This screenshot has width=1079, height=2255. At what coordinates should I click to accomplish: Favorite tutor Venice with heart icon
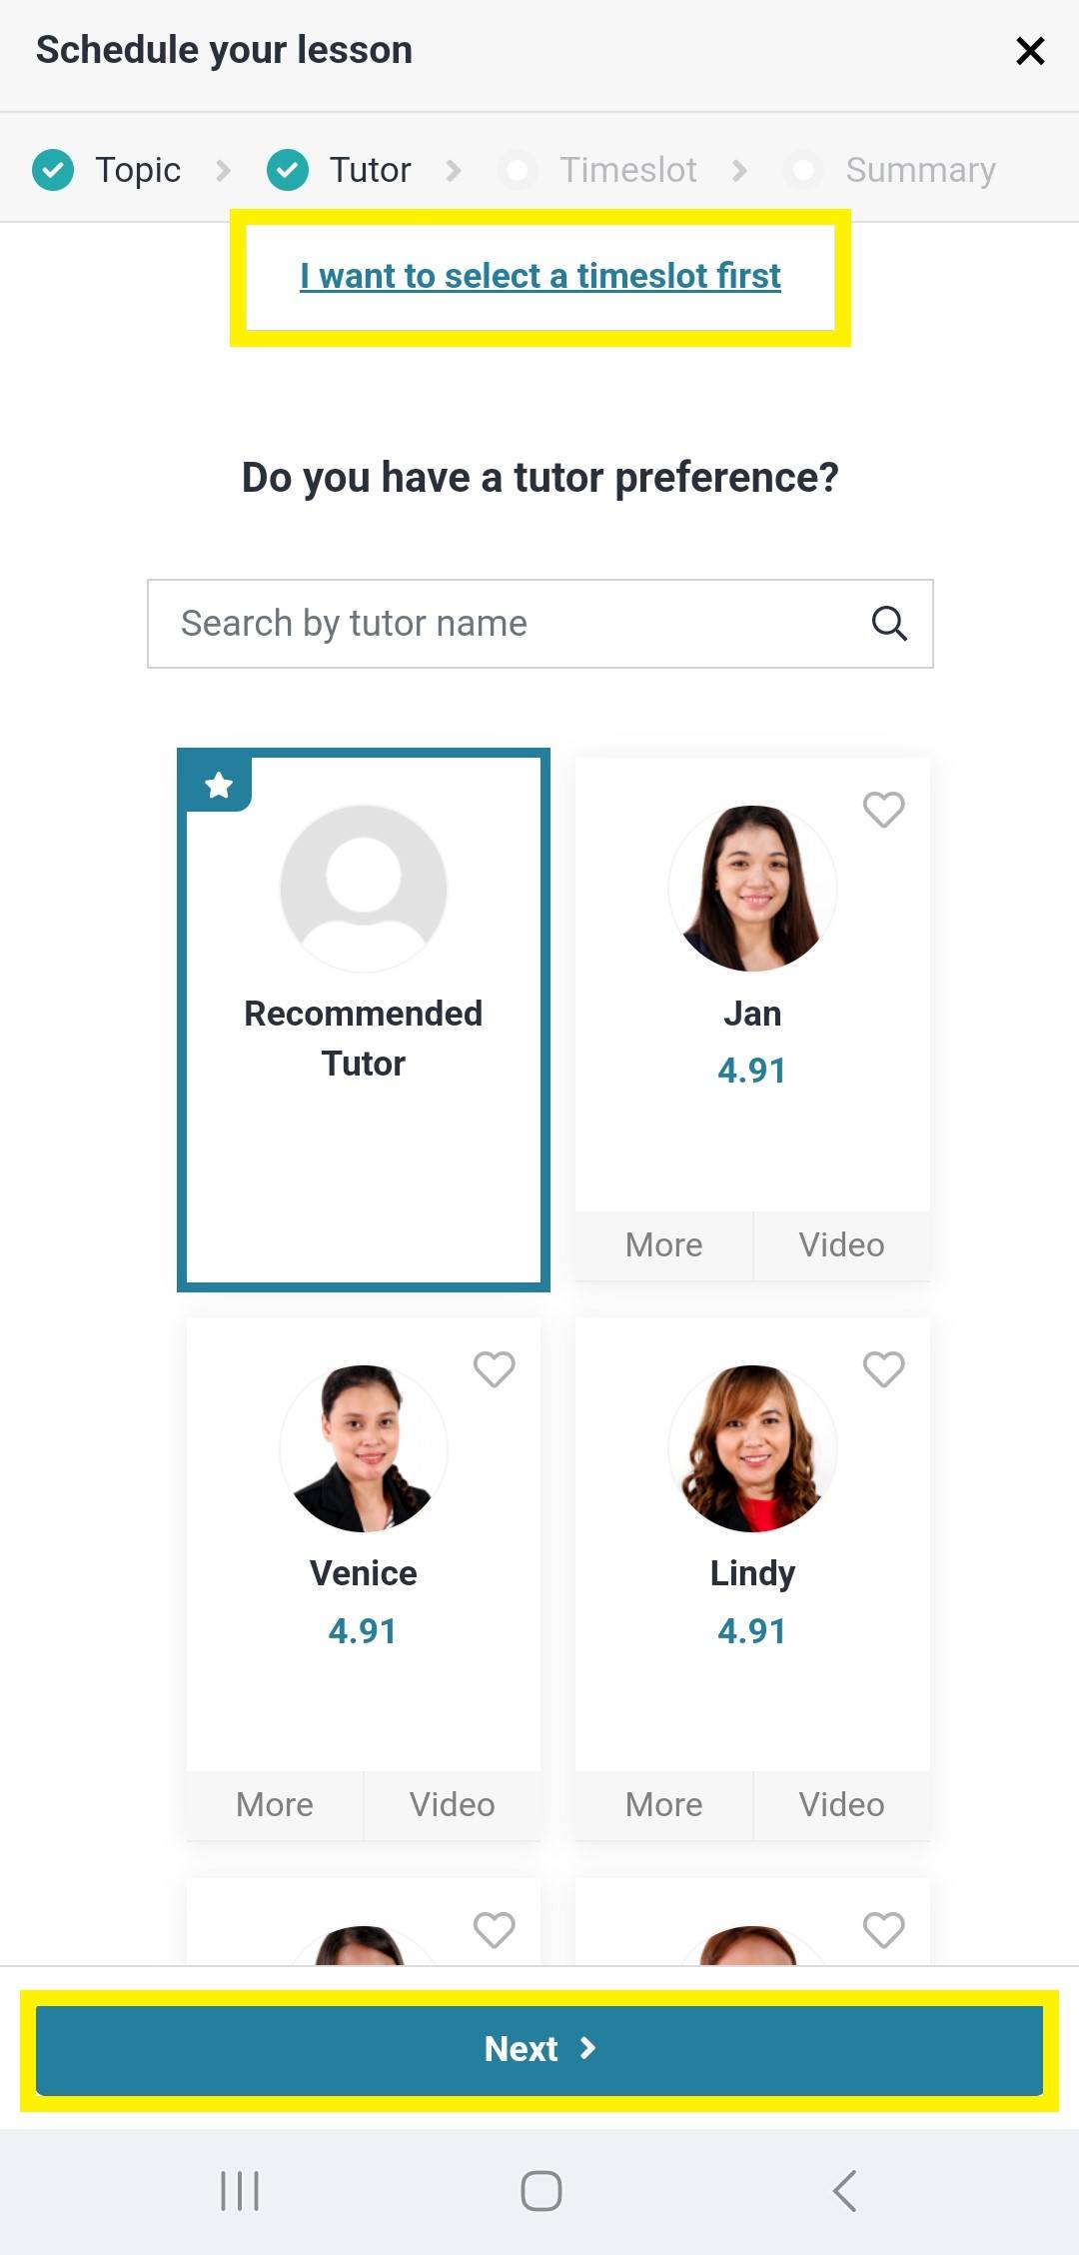(x=494, y=1369)
